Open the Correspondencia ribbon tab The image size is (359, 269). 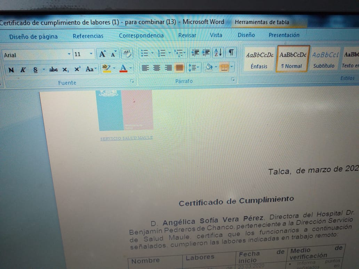tap(141, 35)
